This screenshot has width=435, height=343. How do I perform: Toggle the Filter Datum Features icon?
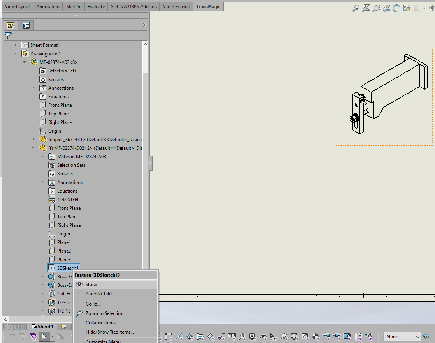tap(252, 337)
